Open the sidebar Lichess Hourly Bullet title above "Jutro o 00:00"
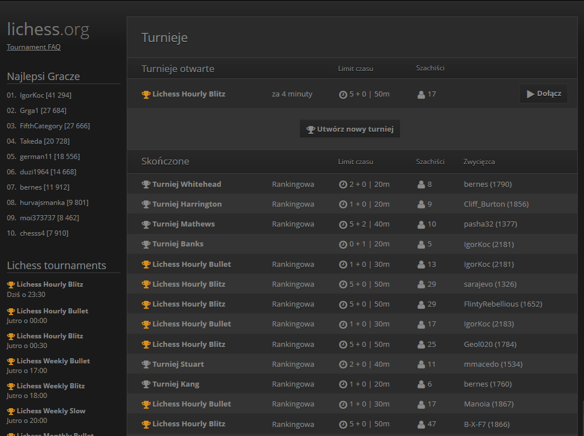Screen dimensions: 584x436 [52, 311]
